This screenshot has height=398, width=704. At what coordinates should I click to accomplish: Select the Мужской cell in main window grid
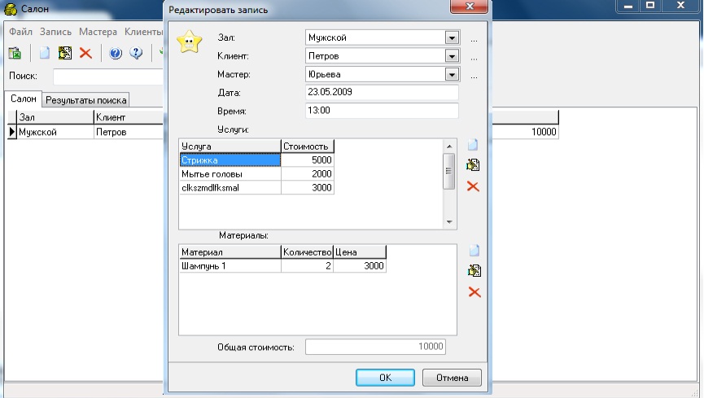pos(55,132)
